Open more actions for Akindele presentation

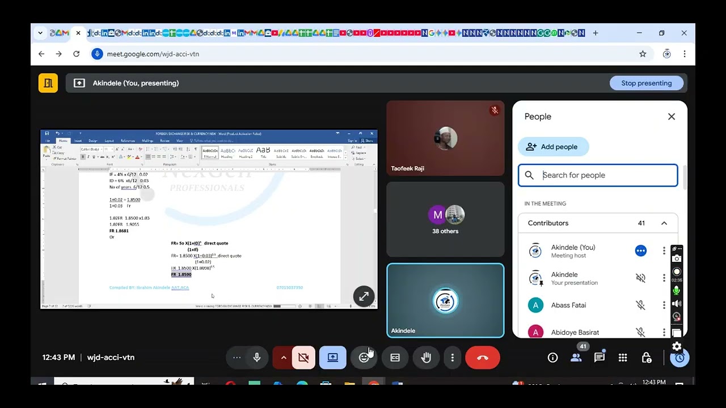pyautogui.click(x=664, y=278)
